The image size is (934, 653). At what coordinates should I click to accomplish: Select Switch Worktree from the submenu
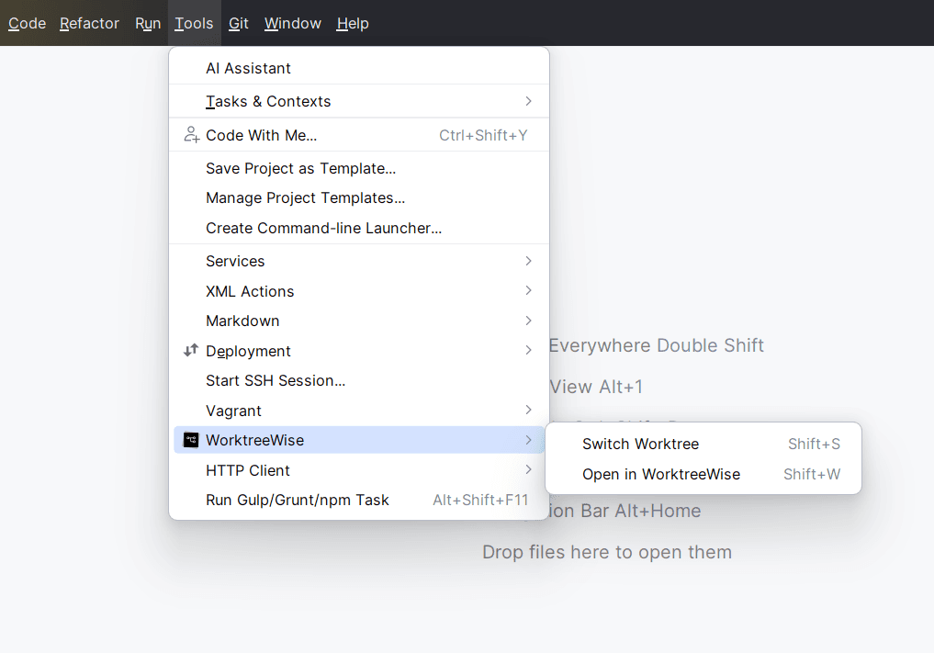[640, 444]
